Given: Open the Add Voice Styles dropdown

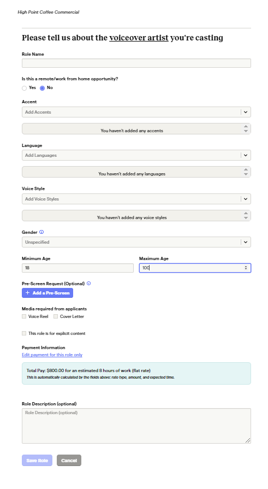Looking at the screenshot, I should point(136,199).
